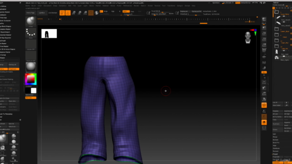Click the BPR render icon in right shelf
The width and height of the screenshot is (292, 164).
pos(264,20)
